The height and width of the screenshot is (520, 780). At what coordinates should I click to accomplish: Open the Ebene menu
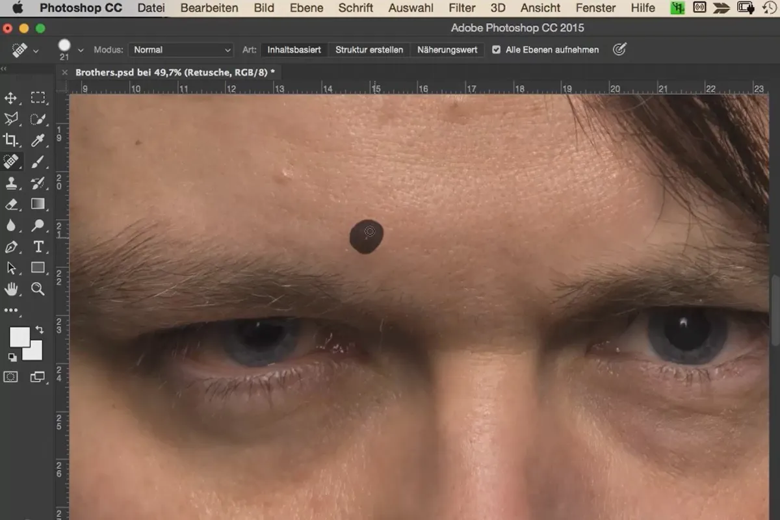coord(306,8)
